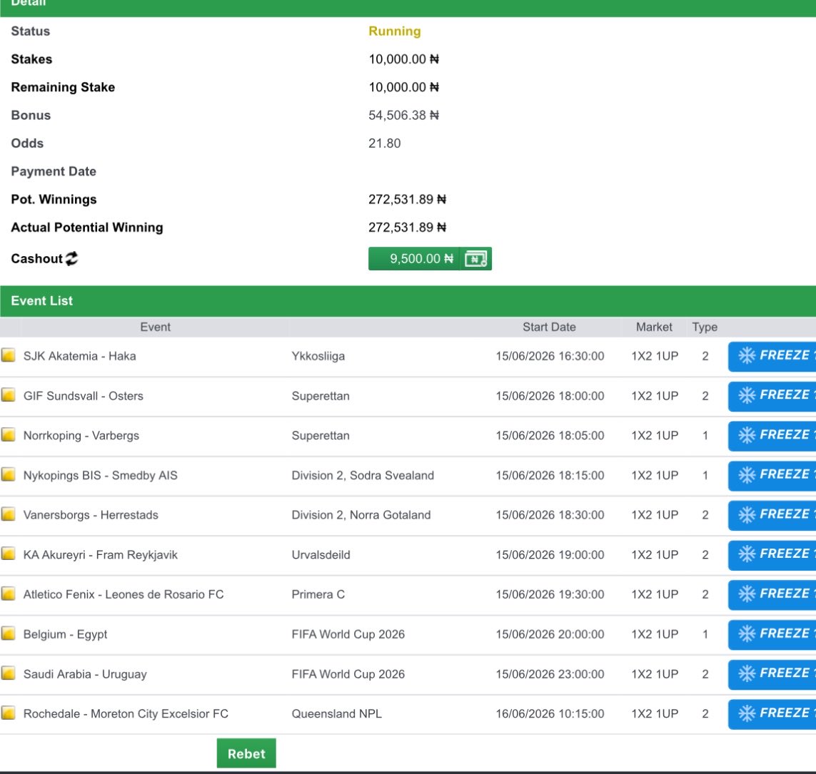Freeze the SJK Akatemia - Haka event
Viewport: 816px width, 774px height.
coord(772,356)
